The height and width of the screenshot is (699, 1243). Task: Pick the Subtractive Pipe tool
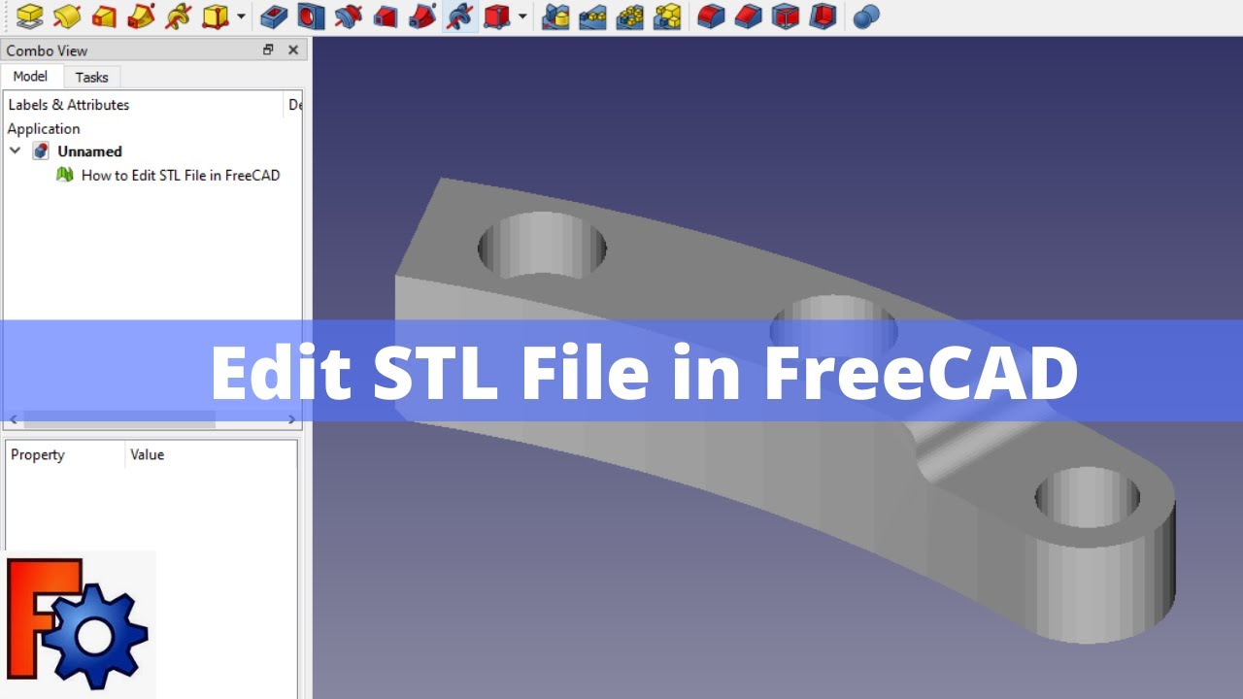tap(422, 17)
